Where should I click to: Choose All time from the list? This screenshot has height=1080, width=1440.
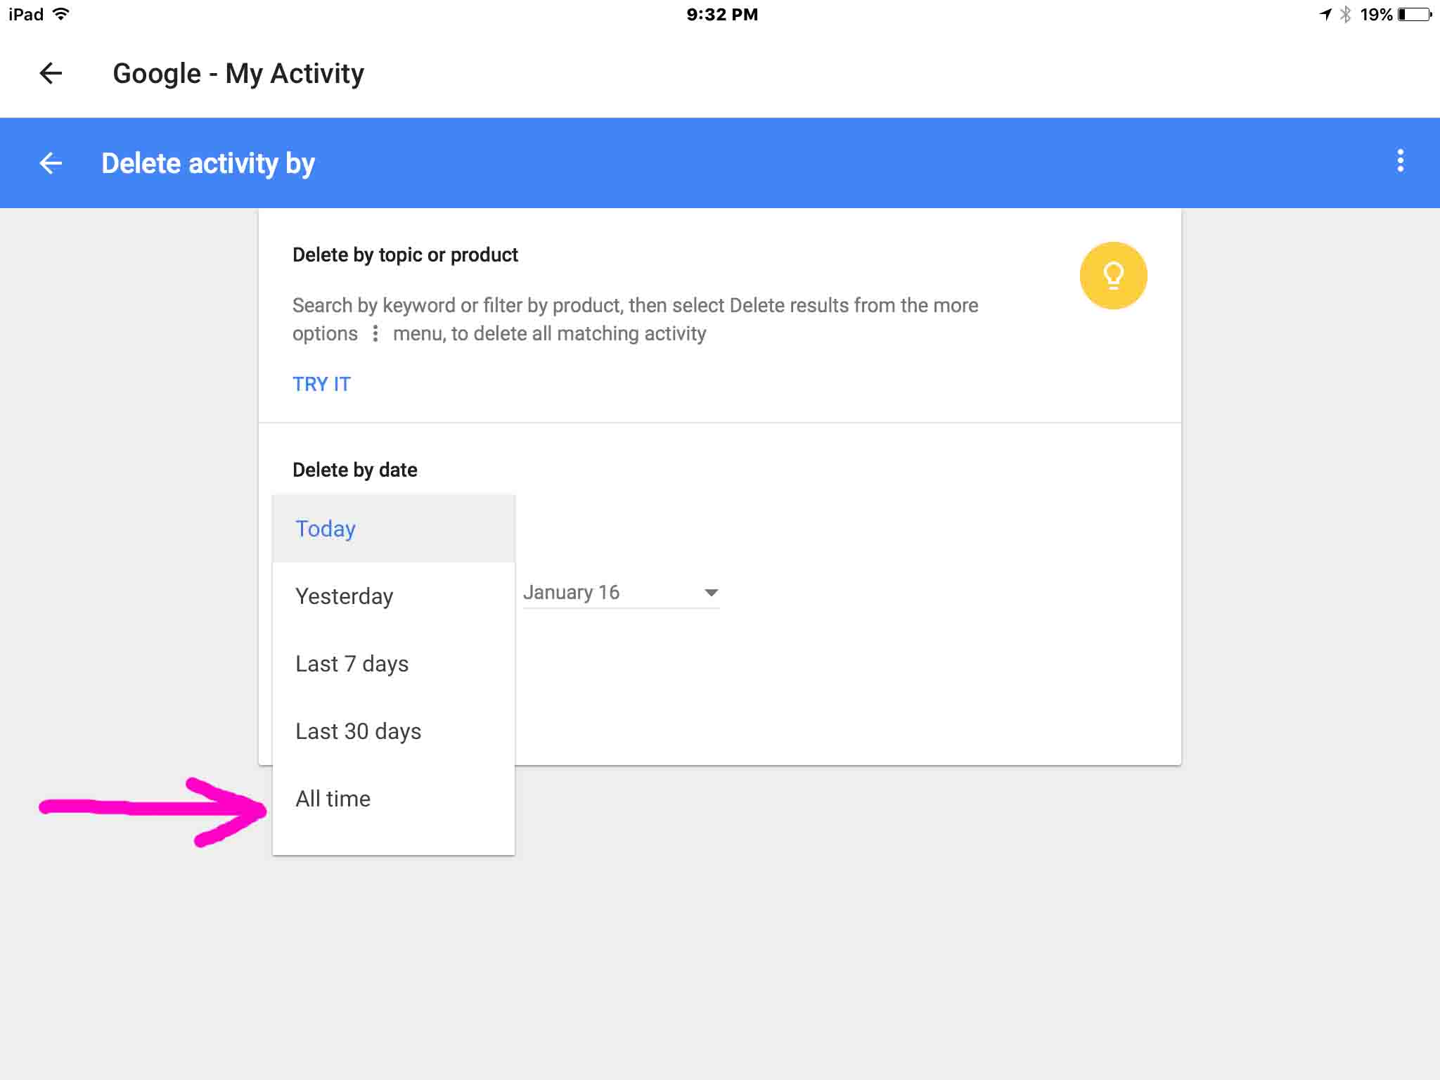333,799
